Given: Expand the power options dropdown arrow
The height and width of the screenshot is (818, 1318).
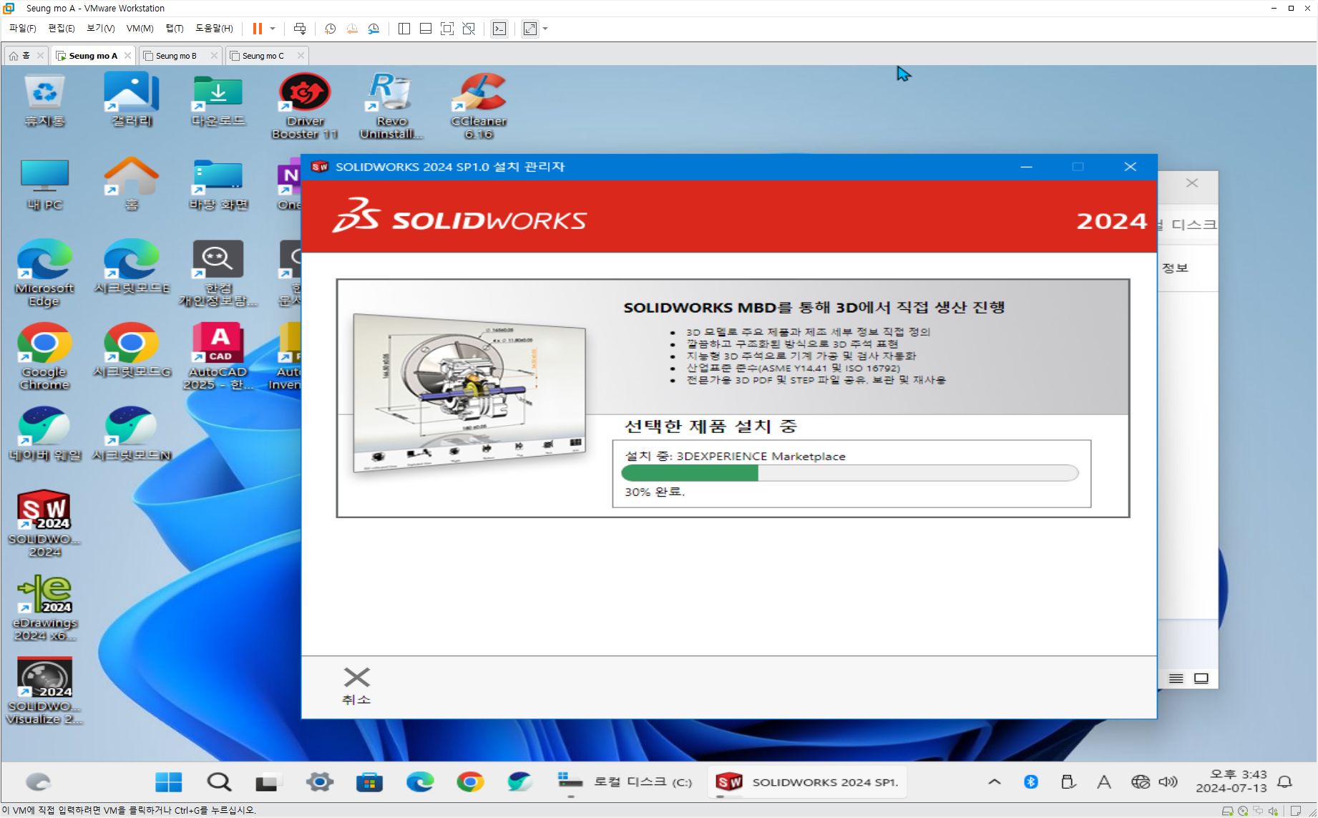Looking at the screenshot, I should click(273, 29).
